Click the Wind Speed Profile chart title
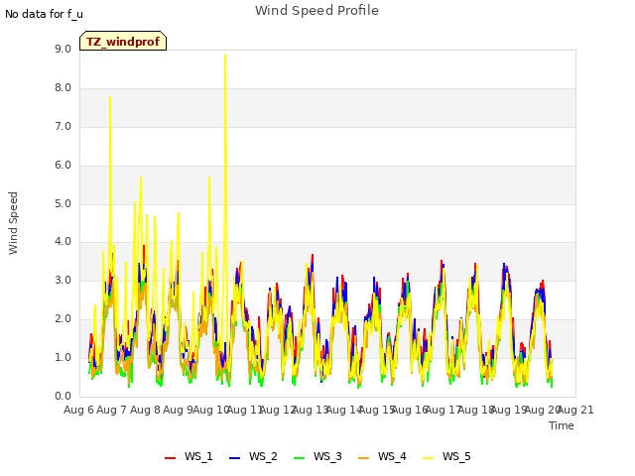This screenshot has height=476, width=635. click(x=317, y=11)
